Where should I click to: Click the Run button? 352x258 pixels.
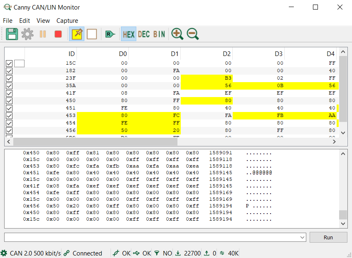[x=328, y=237]
